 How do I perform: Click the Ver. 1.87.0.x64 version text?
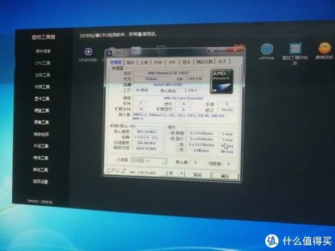point(142,172)
